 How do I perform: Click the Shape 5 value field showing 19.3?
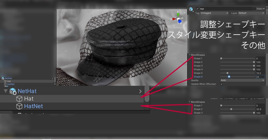point(260,73)
